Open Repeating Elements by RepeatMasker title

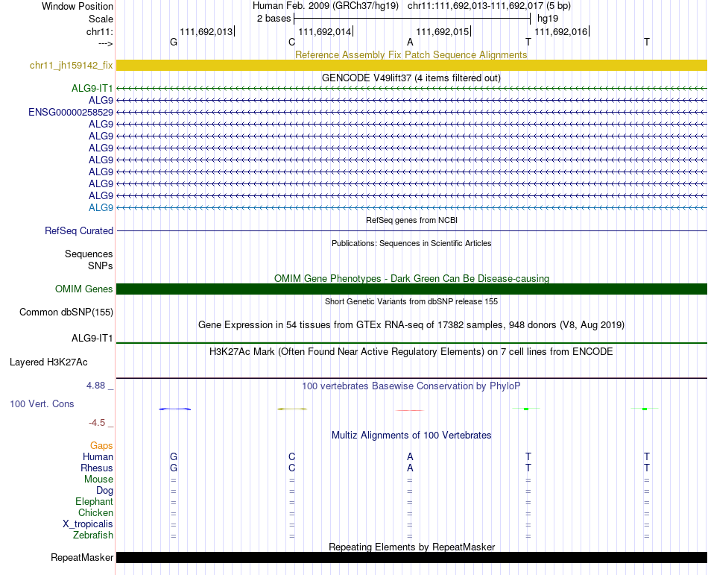pos(412,547)
